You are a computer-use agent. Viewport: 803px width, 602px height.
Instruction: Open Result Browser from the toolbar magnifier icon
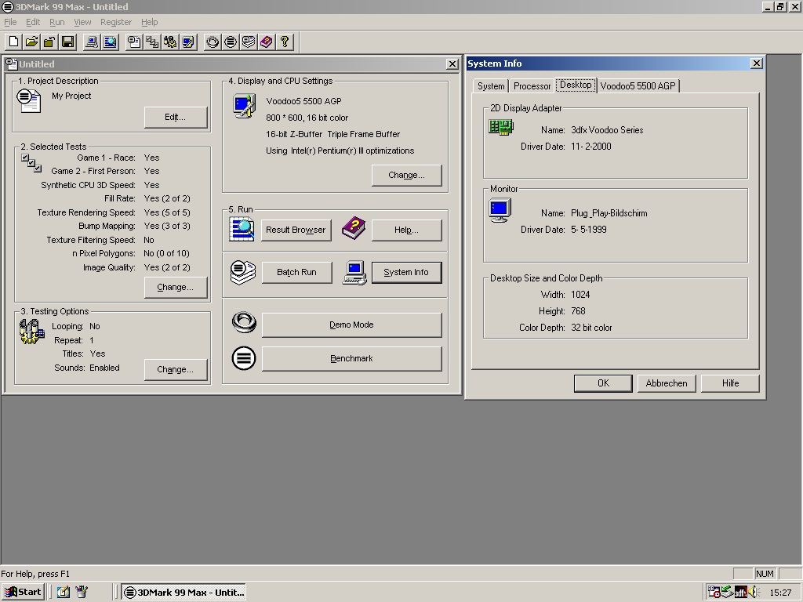coord(110,42)
